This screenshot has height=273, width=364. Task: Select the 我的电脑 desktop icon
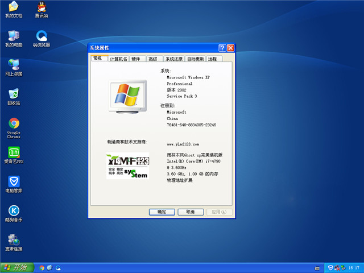(14, 39)
